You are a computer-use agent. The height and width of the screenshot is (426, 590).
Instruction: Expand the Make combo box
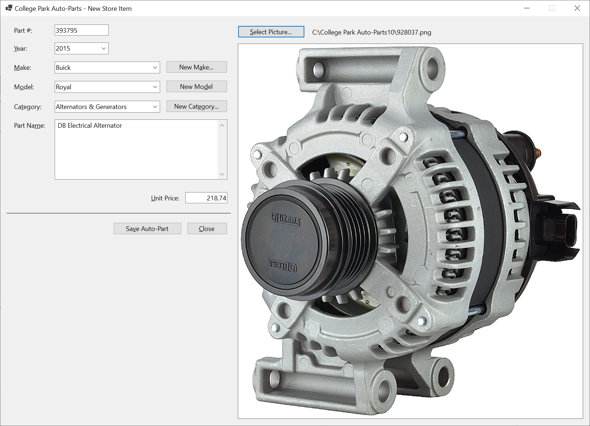[x=155, y=68]
